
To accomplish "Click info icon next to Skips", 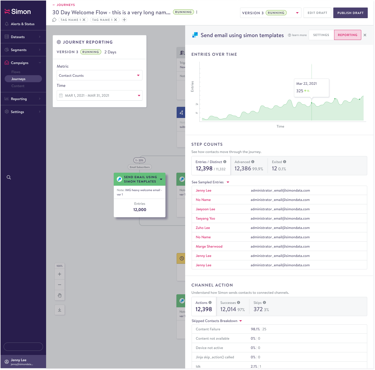I will [264, 302].
